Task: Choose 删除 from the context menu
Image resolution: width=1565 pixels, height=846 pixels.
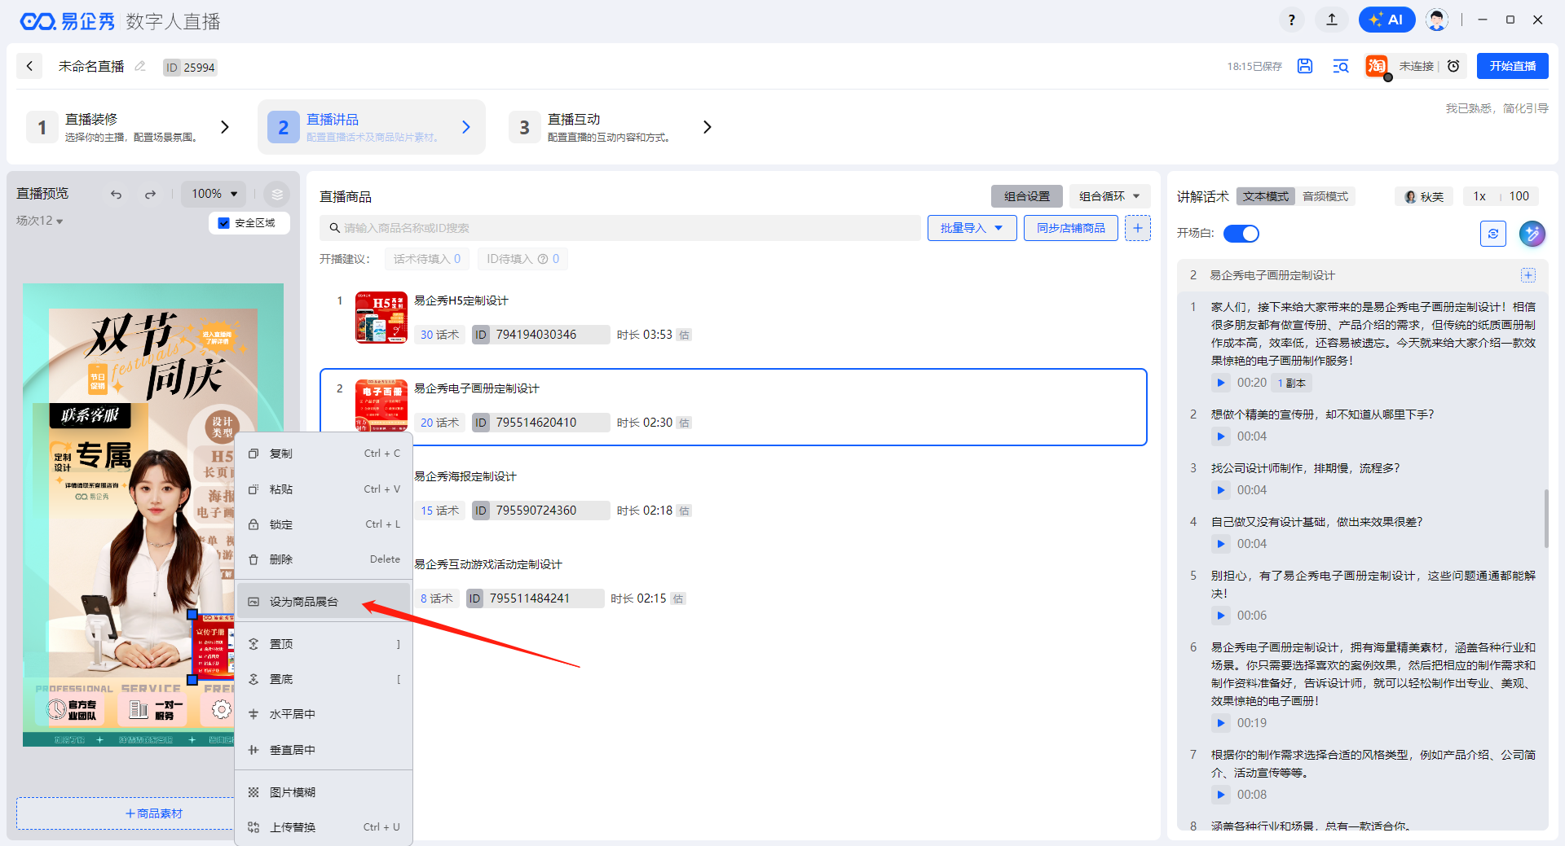Action: (x=324, y=559)
